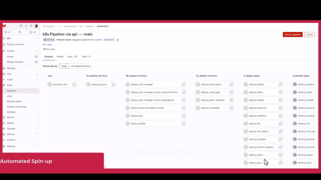321x180 pixels.
Task: Retry deploy_cert-manager-issuer-stagingcerts job
Action: pos(184,100)
